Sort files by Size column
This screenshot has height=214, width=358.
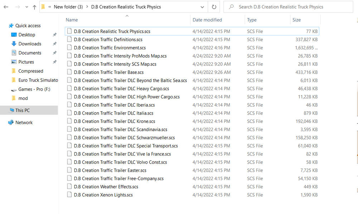(x=296, y=20)
